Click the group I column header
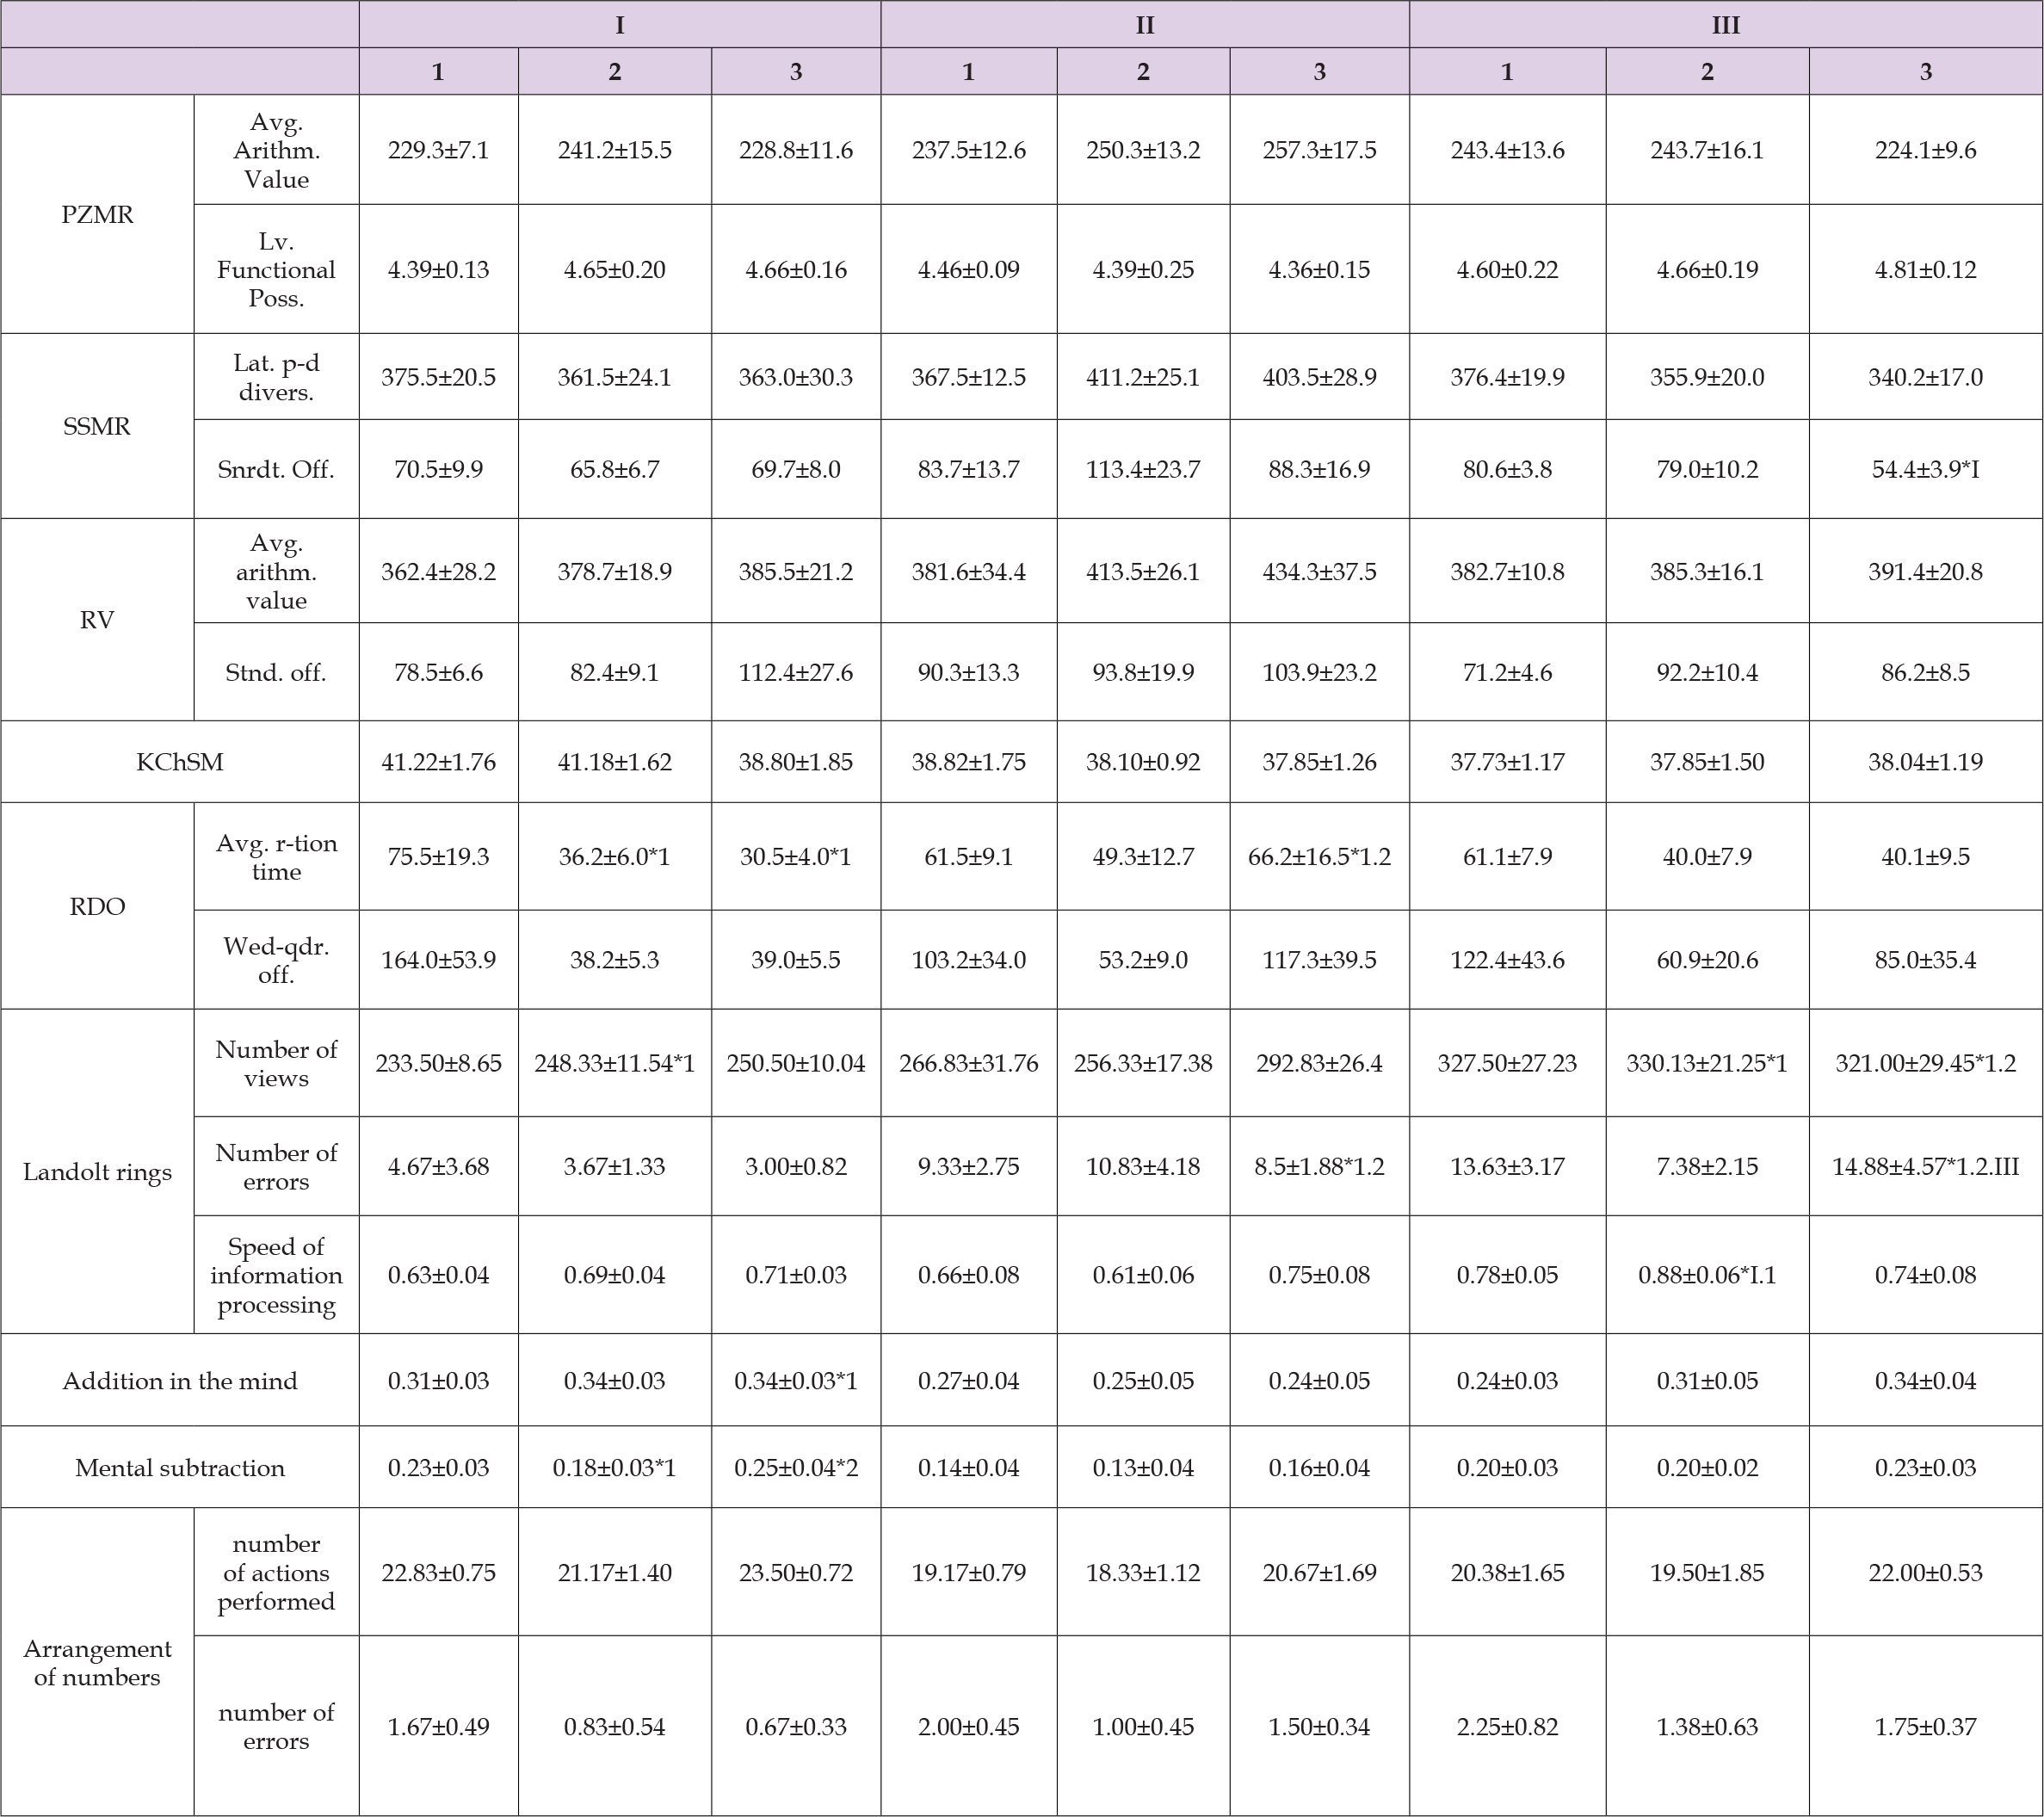The height and width of the screenshot is (1817, 2044). click(x=619, y=25)
